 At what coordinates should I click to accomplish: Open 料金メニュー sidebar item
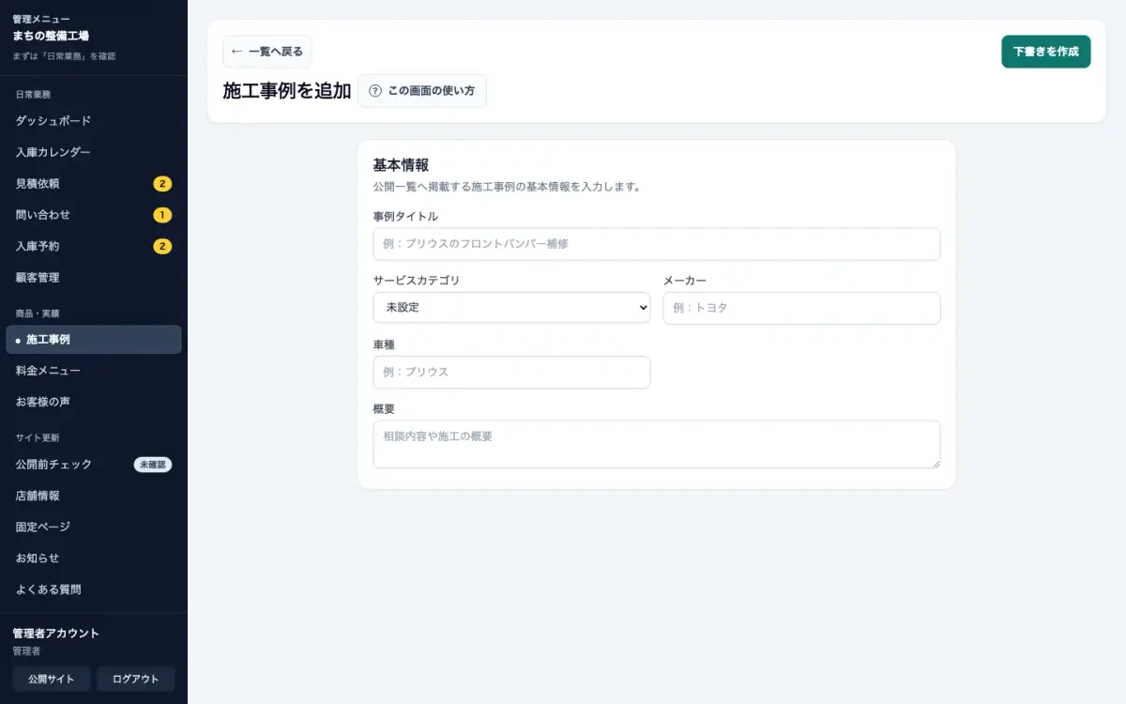[x=94, y=371]
